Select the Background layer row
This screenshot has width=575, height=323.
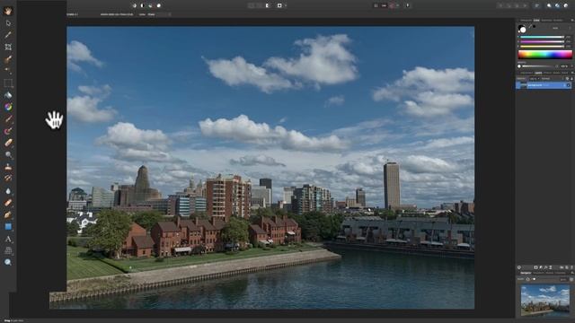pos(544,85)
